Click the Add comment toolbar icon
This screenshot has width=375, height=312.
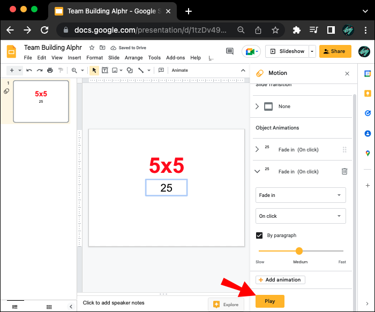coord(161,70)
